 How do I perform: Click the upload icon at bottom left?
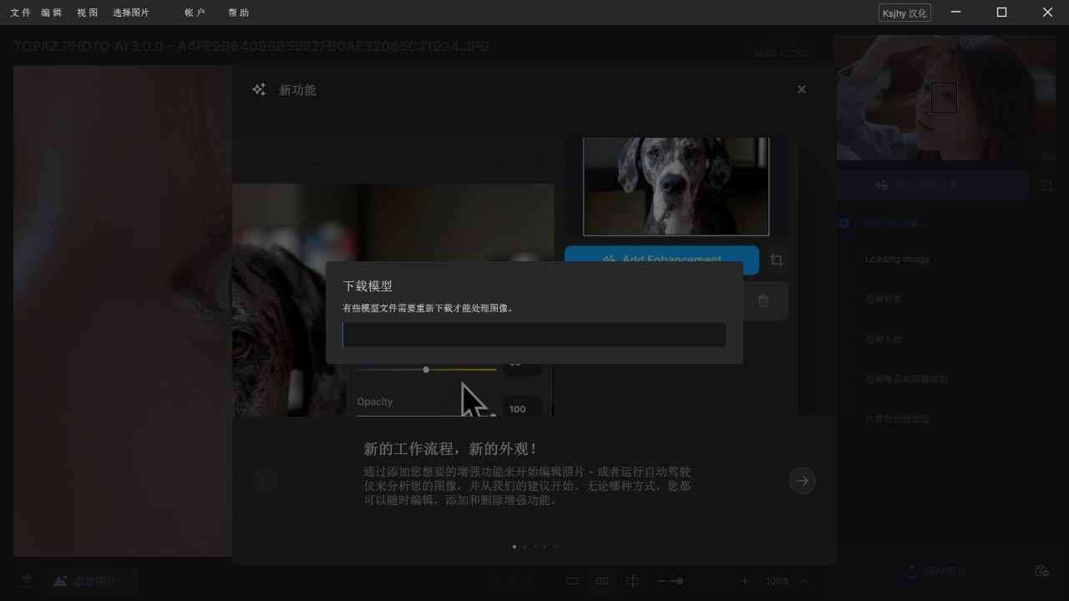point(27,581)
